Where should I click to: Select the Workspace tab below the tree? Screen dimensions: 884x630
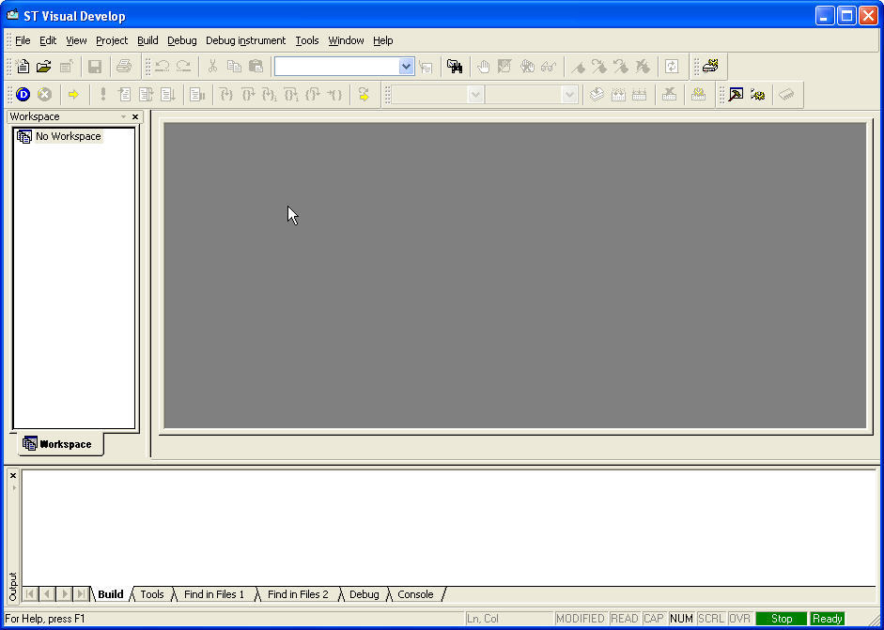[60, 444]
